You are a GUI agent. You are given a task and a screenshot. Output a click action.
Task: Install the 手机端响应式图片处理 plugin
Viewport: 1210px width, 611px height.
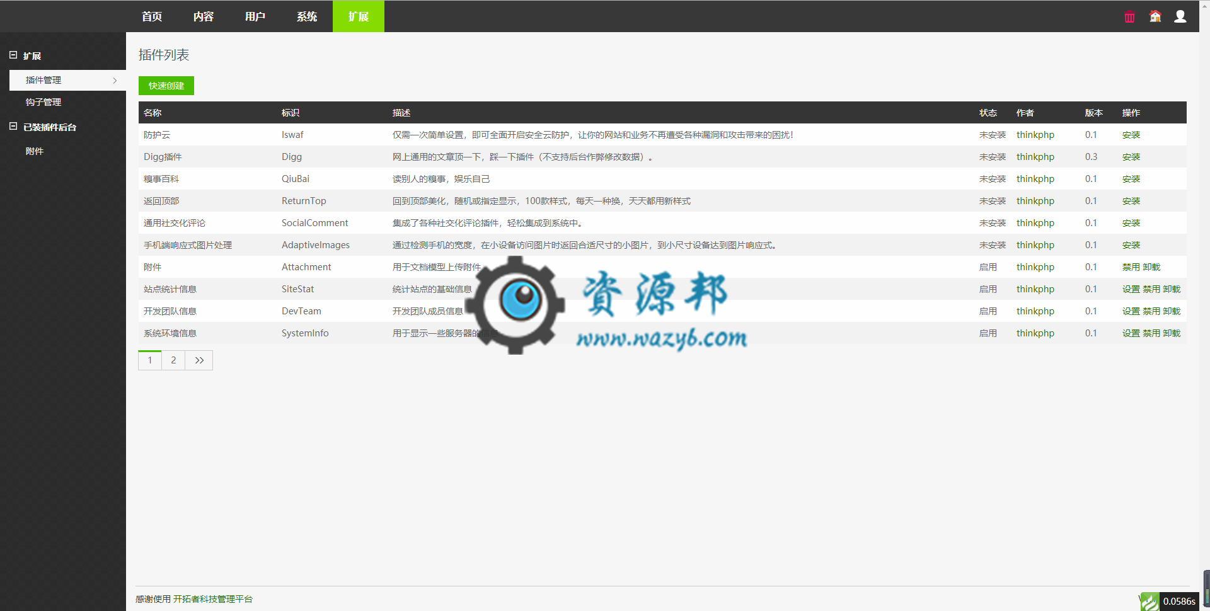click(1131, 245)
